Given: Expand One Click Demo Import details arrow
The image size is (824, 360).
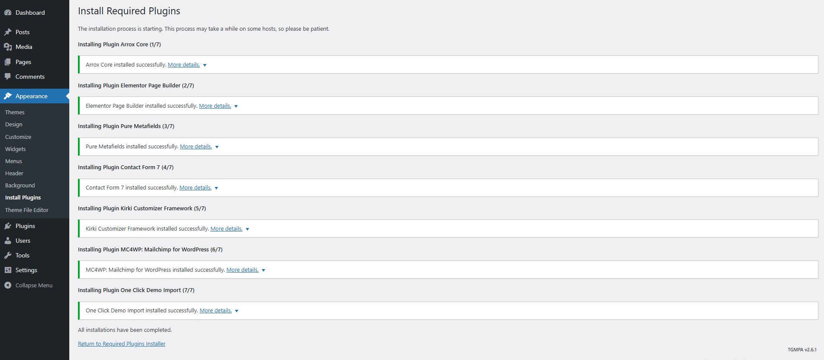Looking at the screenshot, I should click(236, 311).
